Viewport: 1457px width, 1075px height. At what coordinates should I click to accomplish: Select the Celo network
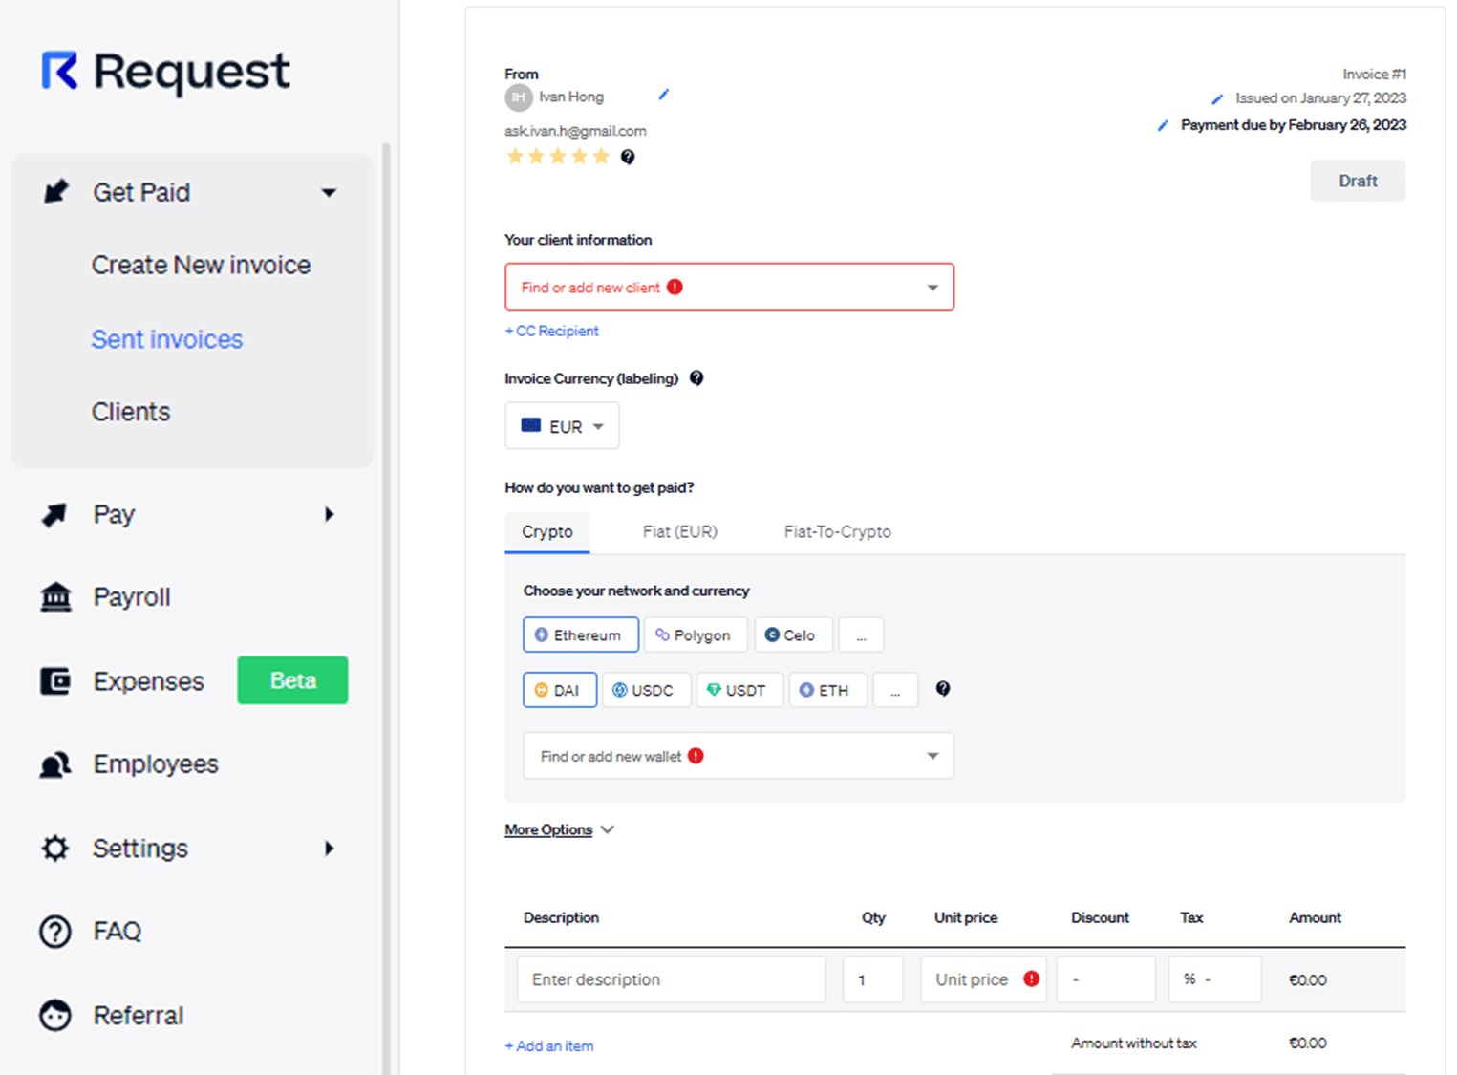tap(794, 634)
